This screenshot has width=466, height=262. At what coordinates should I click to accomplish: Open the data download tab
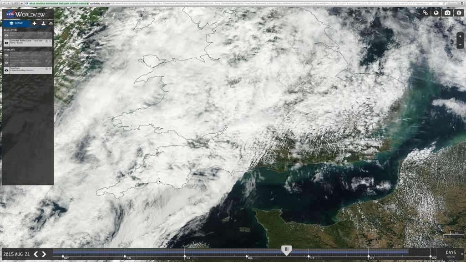(43, 23)
